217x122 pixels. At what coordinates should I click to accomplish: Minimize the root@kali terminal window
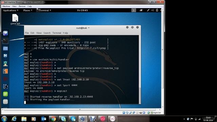click(127, 27)
